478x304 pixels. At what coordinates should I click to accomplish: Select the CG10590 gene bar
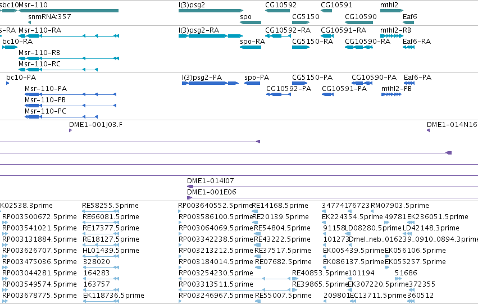tap(359, 22)
